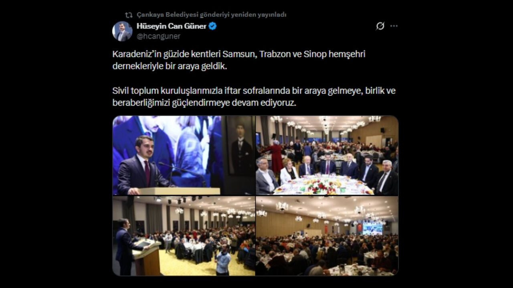Click the projection screen in the bottom-right photo
This screenshot has height=288, width=513.
(x=372, y=228)
